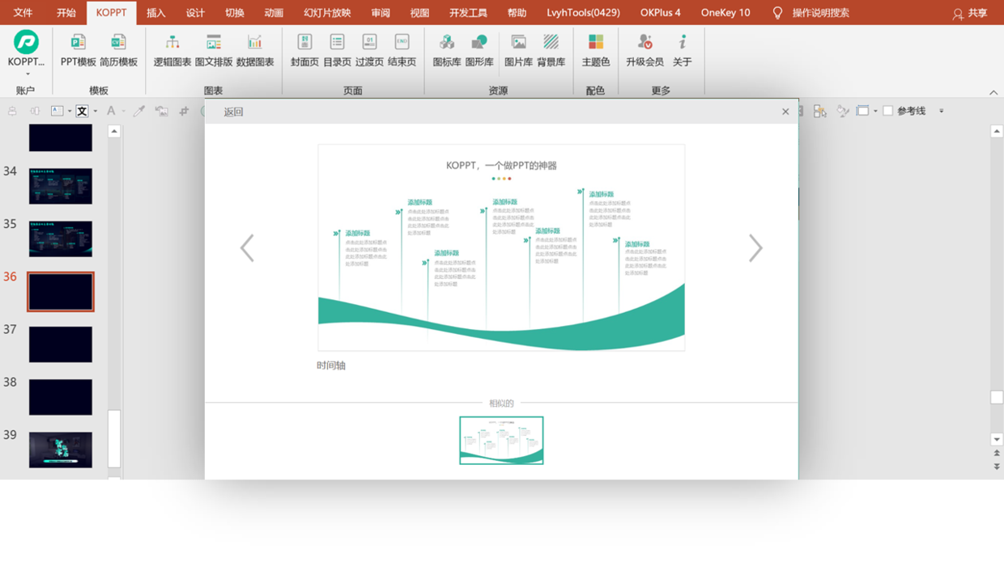Collapse the ribbon with the chevron
This screenshot has height=562, width=1004.
[993, 92]
